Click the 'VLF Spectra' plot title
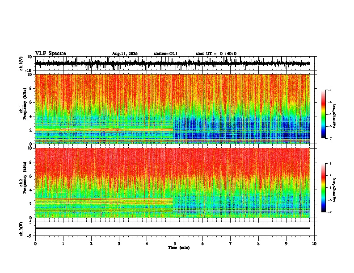The width and height of the screenshot is (354, 273). point(51,54)
